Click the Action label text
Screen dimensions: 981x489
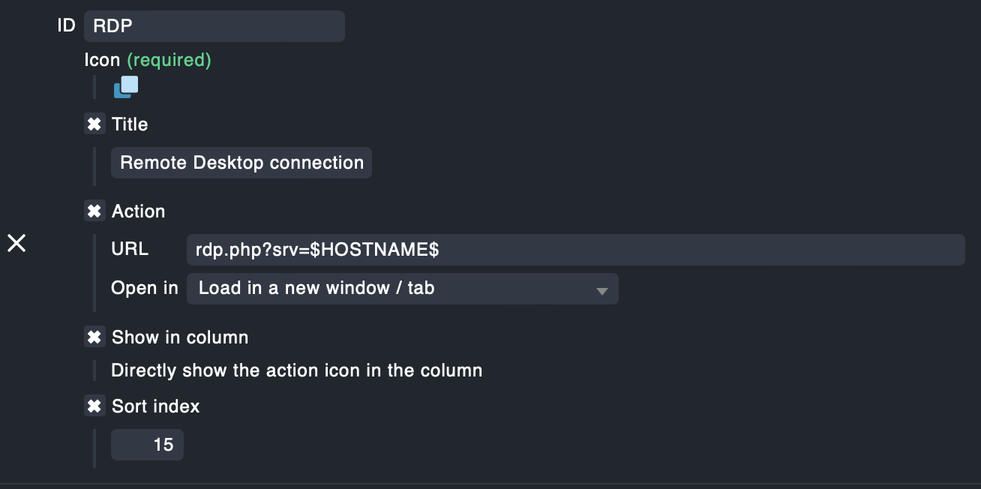(x=138, y=211)
